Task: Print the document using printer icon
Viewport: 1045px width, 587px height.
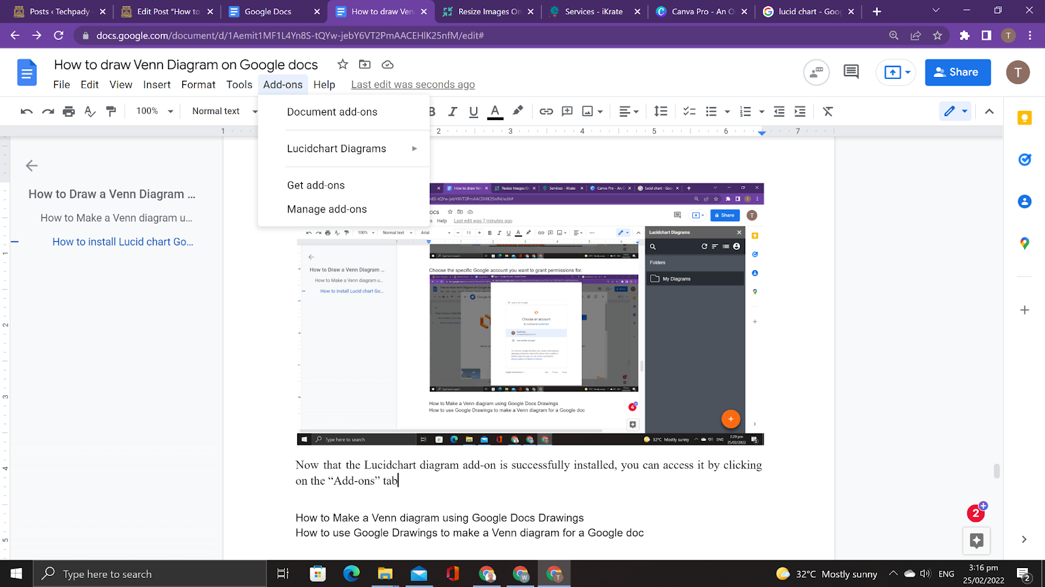Action: 69,112
